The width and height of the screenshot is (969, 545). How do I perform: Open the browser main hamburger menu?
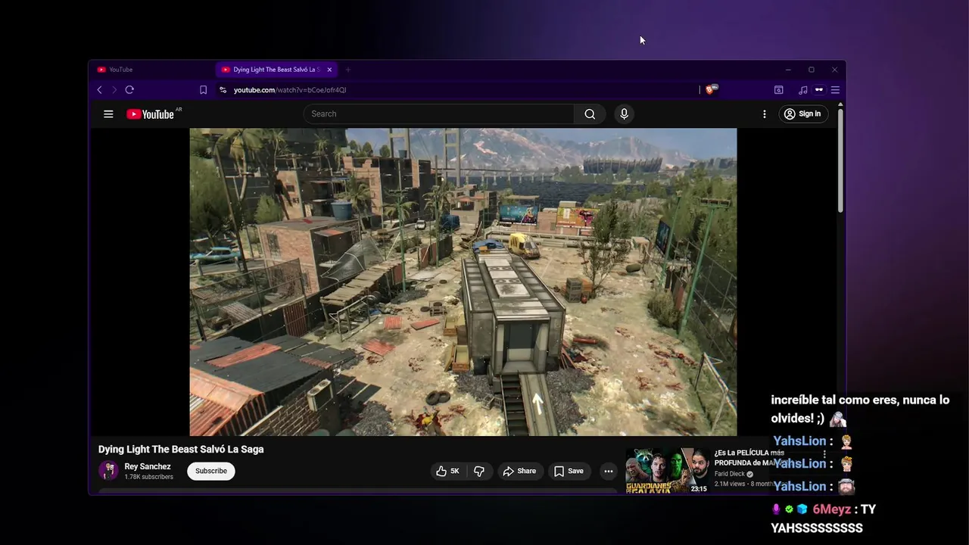[835, 89]
